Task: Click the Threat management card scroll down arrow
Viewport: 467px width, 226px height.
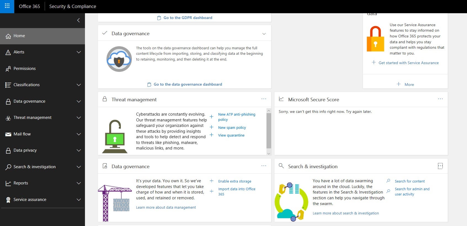Action: pyautogui.click(x=269, y=153)
